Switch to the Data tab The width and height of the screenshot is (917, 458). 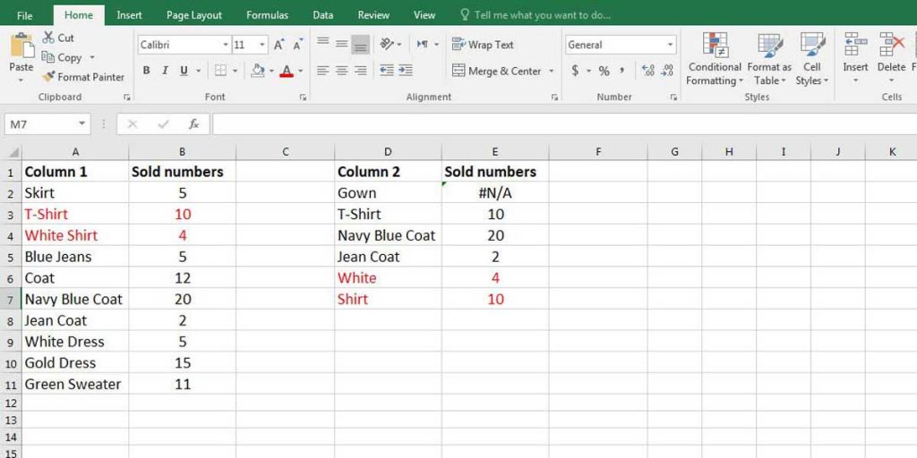(322, 15)
